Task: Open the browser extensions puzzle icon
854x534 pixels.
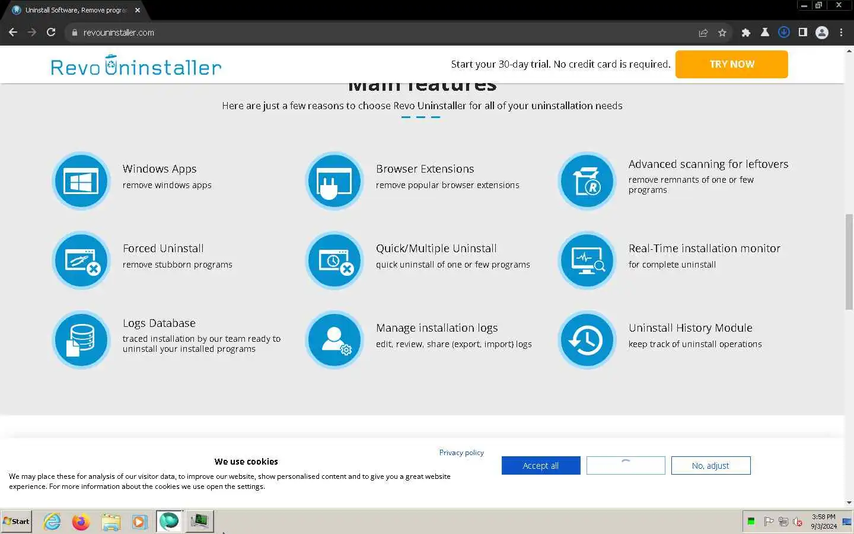Action: pyautogui.click(x=746, y=33)
